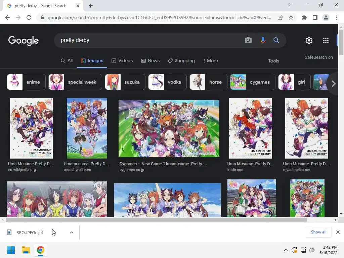Open the downloaded BRO.JPEGe.jfif file

[x=30, y=232]
